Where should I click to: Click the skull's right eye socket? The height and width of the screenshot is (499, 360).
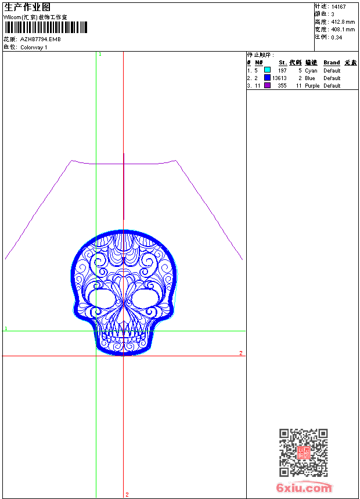[x=145, y=298]
